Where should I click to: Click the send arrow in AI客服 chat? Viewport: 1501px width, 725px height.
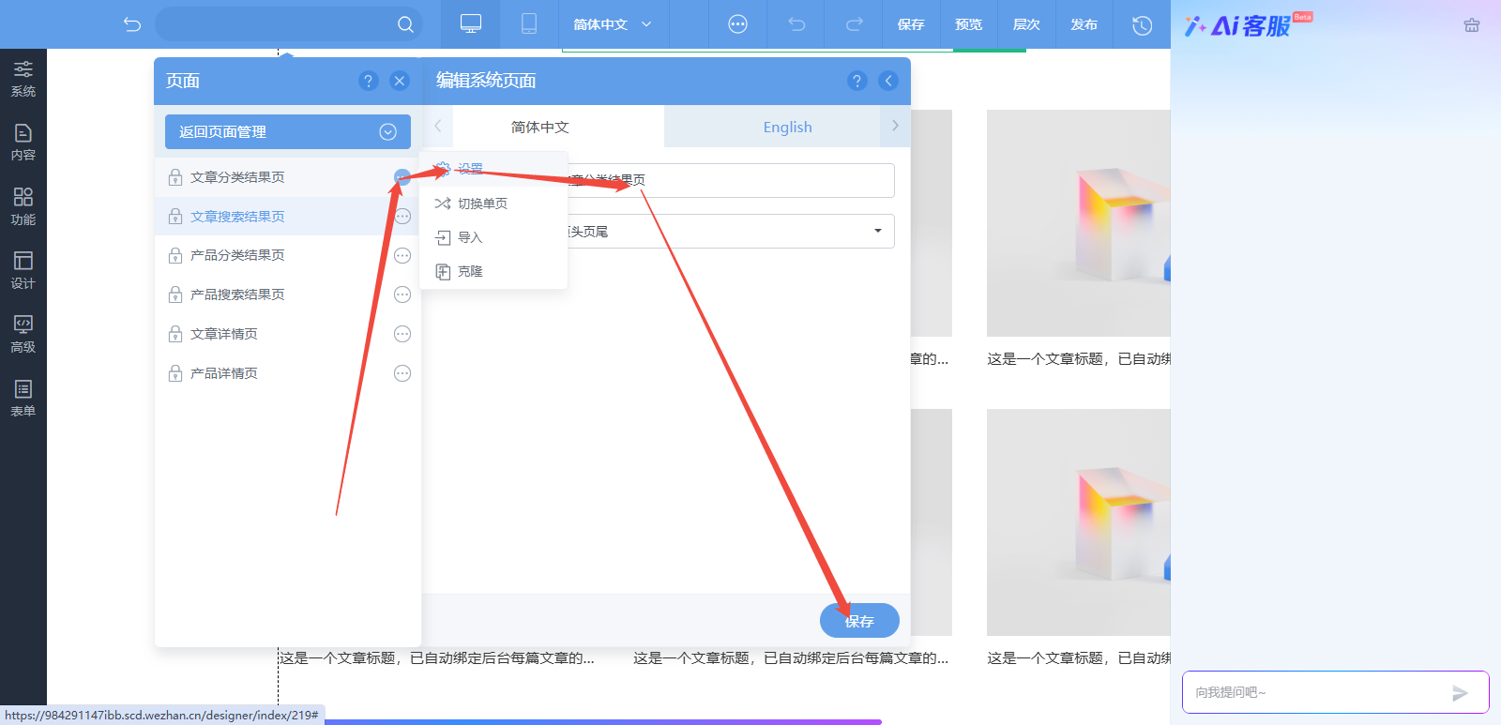1460,693
